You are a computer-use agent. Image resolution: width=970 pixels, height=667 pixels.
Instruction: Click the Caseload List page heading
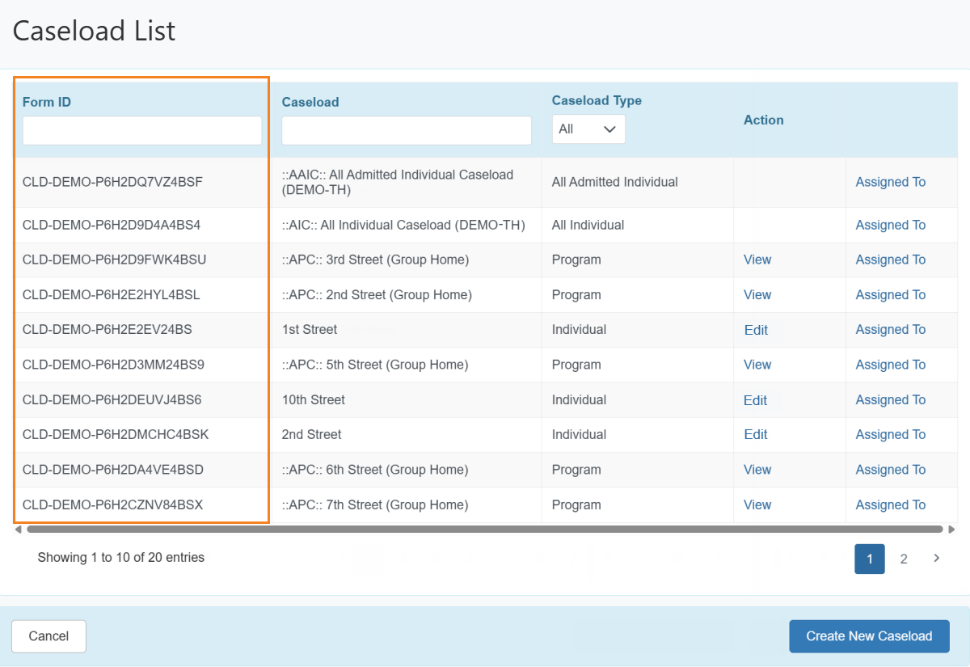click(94, 31)
